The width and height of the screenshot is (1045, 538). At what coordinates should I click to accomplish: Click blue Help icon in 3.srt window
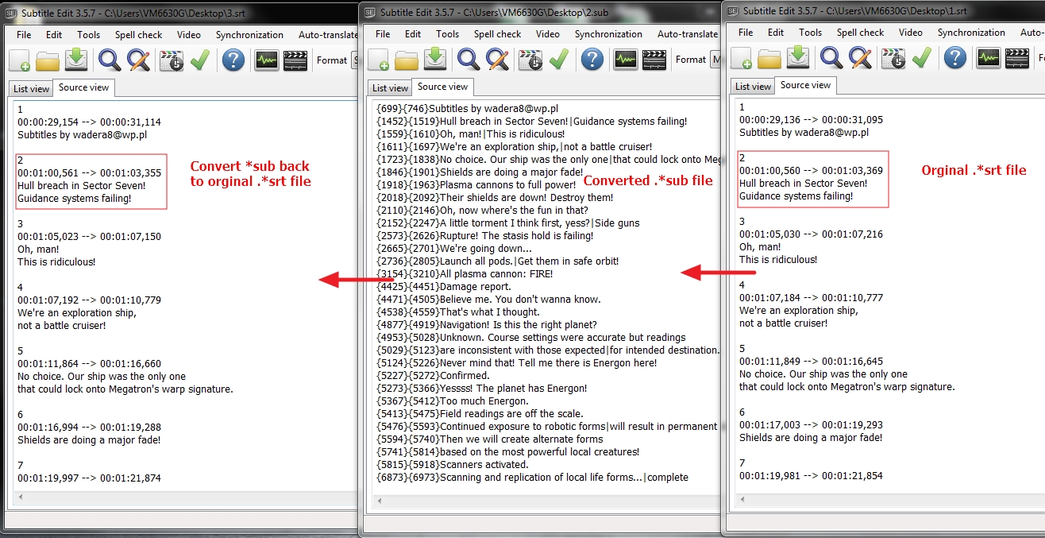(x=233, y=60)
